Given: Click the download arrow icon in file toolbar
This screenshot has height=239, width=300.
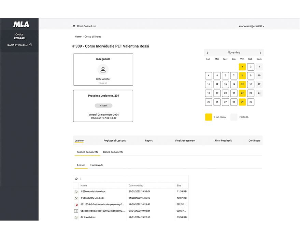Looking at the screenshot, I should coord(81,179).
